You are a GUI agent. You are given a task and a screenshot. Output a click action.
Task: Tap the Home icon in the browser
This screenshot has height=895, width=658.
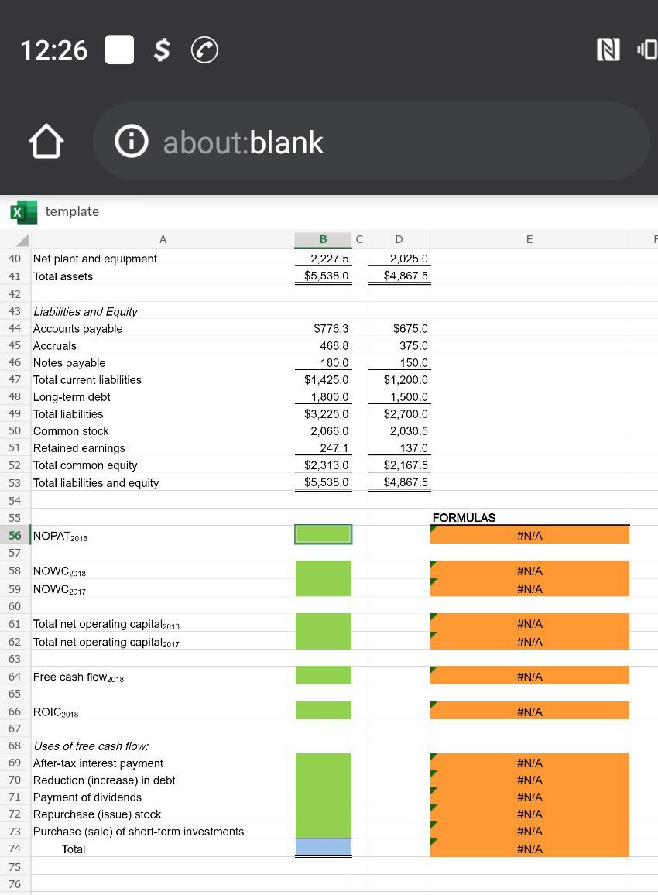(x=46, y=142)
